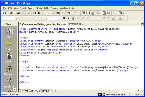This screenshot has height=97, width=145.
Task: Toggle Italic formatting button
Action: click(69, 18)
